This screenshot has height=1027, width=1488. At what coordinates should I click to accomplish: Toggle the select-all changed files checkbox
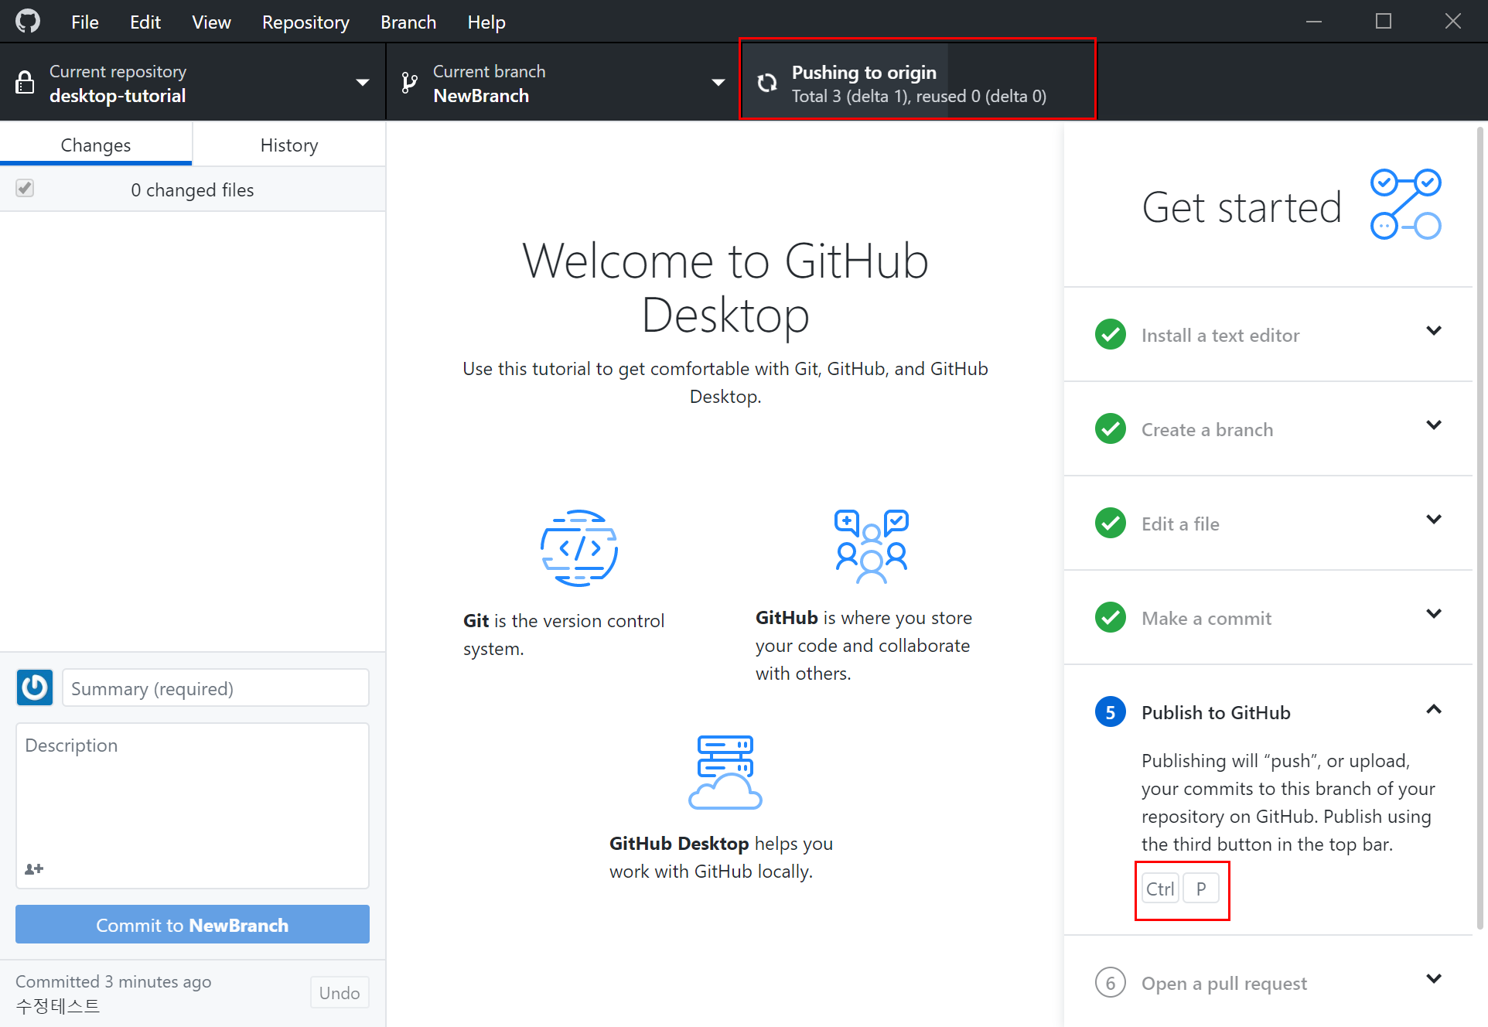[25, 188]
